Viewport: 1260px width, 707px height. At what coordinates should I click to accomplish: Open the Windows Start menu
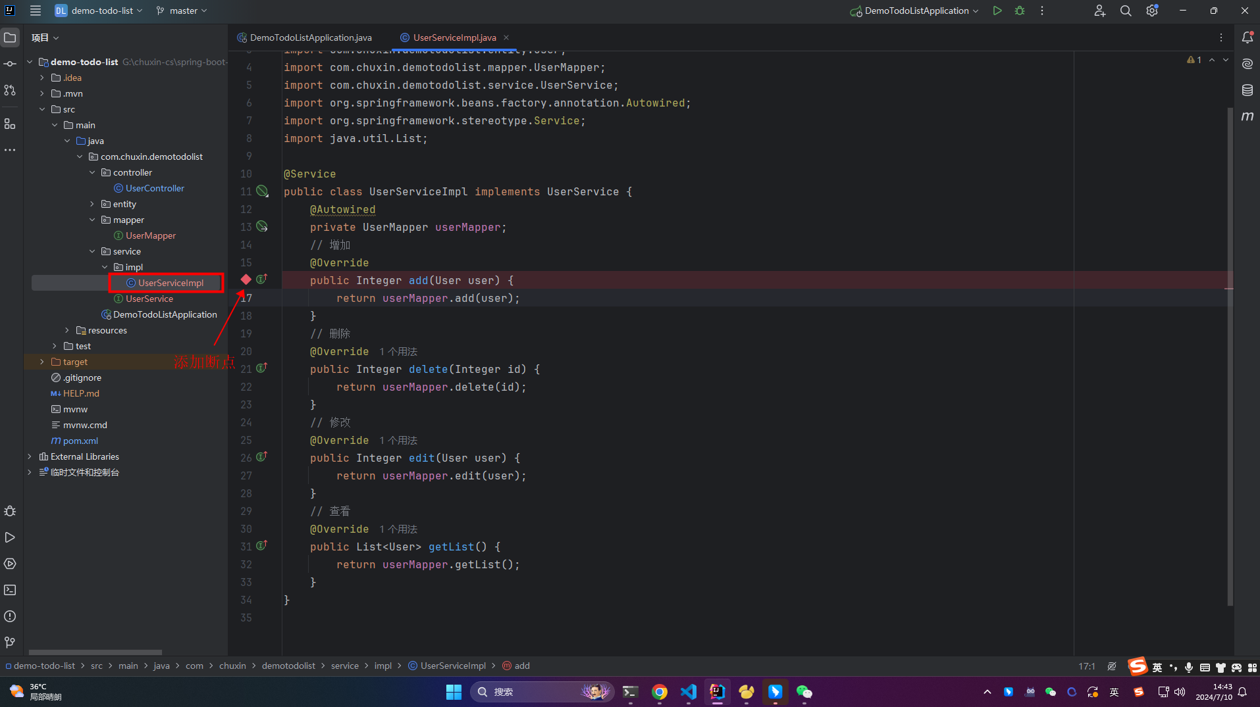(454, 692)
